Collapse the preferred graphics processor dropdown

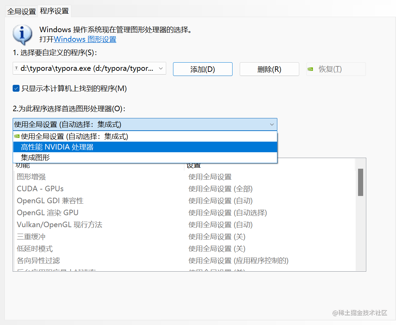[x=272, y=124]
